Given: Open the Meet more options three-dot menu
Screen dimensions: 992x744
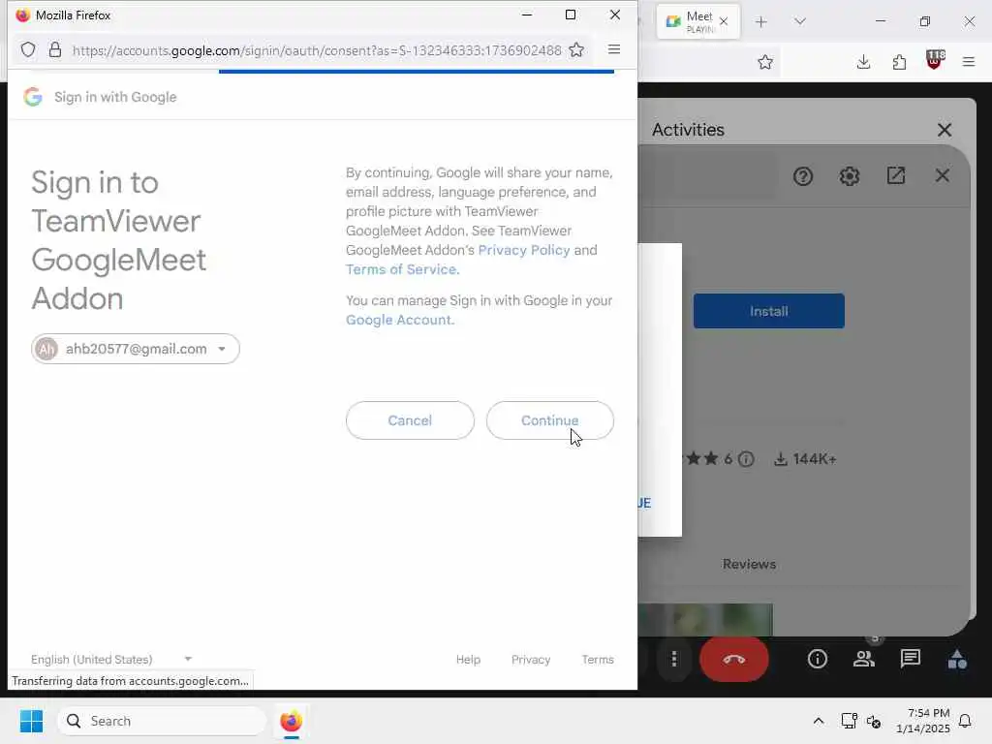Looking at the screenshot, I should 674,659.
